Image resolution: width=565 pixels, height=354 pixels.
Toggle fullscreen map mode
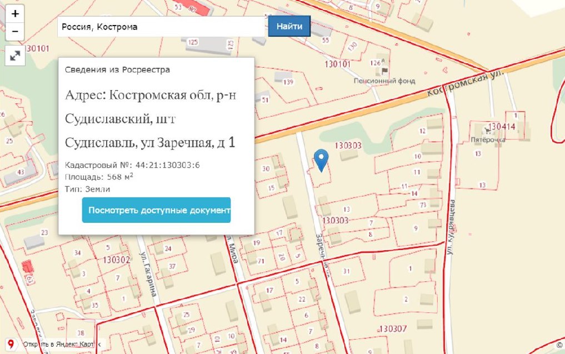coord(14,56)
